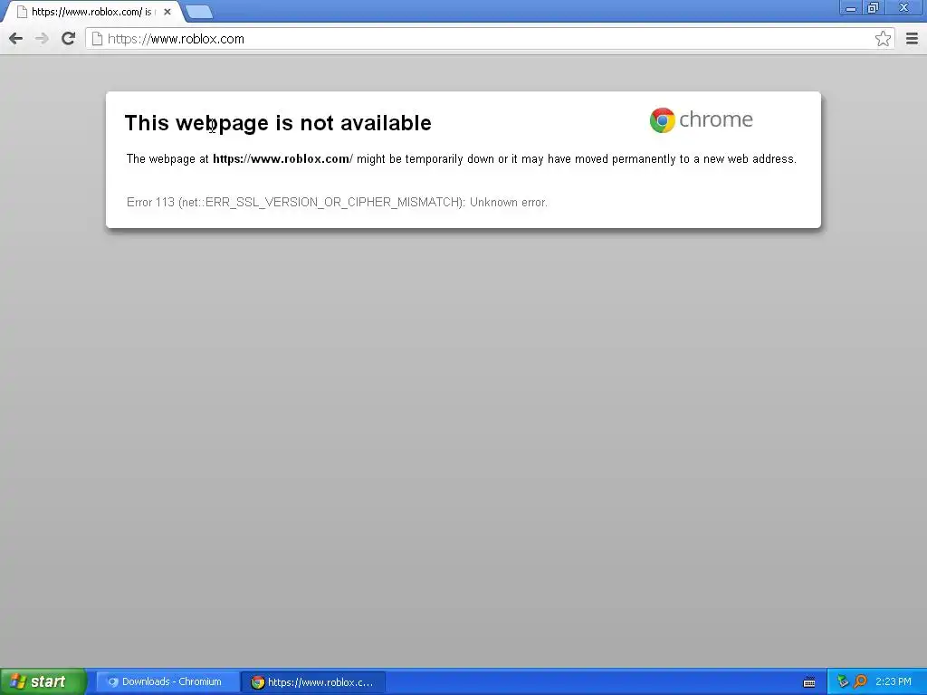Viewport: 927px width, 695px height.
Task: Reload the roblox.com page
Action: pyautogui.click(x=68, y=39)
